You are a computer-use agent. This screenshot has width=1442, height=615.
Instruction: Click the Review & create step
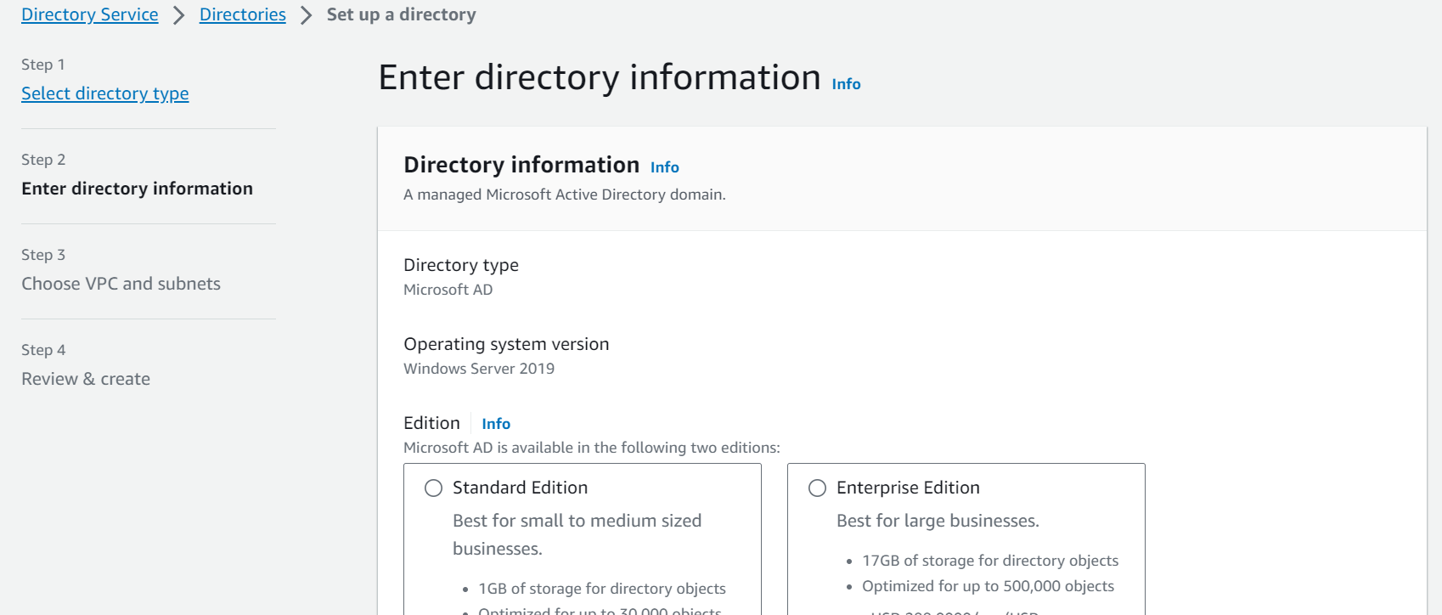coord(86,379)
